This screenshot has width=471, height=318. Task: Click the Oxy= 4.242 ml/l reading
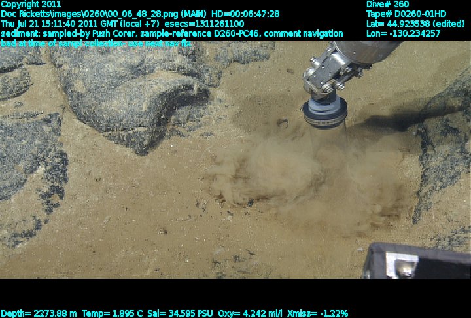[248, 313]
